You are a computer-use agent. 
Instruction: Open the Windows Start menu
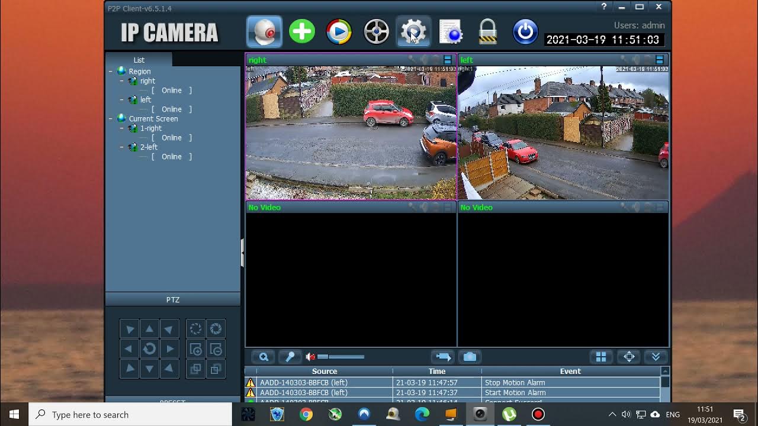pyautogui.click(x=14, y=415)
